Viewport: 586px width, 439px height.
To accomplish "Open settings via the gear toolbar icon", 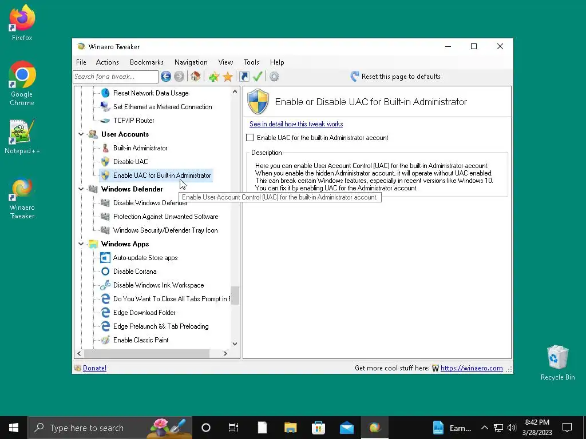I will pos(274,77).
